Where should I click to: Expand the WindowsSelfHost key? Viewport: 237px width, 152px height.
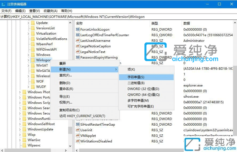[20, 124]
